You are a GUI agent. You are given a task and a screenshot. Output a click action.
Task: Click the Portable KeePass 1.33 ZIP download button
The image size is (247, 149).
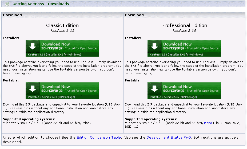62,91
